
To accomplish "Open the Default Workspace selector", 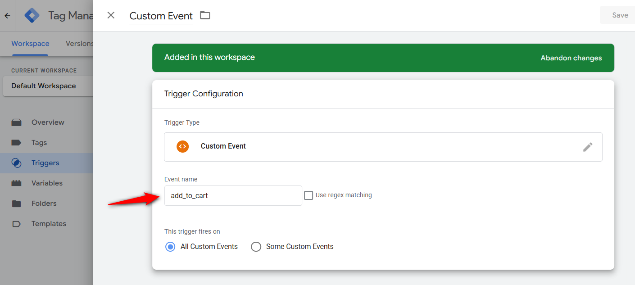I will (x=48, y=86).
